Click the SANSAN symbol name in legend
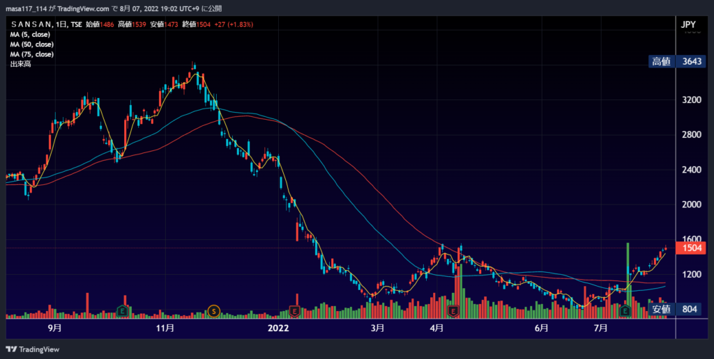This screenshot has width=714, height=359. click(32, 24)
